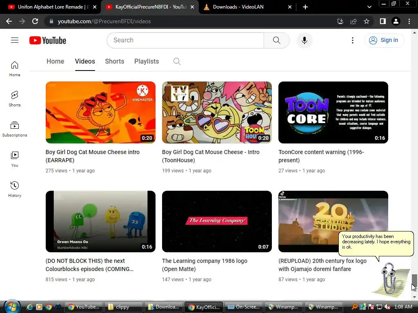Open a new browser tab
The height and width of the screenshot is (313, 418).
pos(305,7)
